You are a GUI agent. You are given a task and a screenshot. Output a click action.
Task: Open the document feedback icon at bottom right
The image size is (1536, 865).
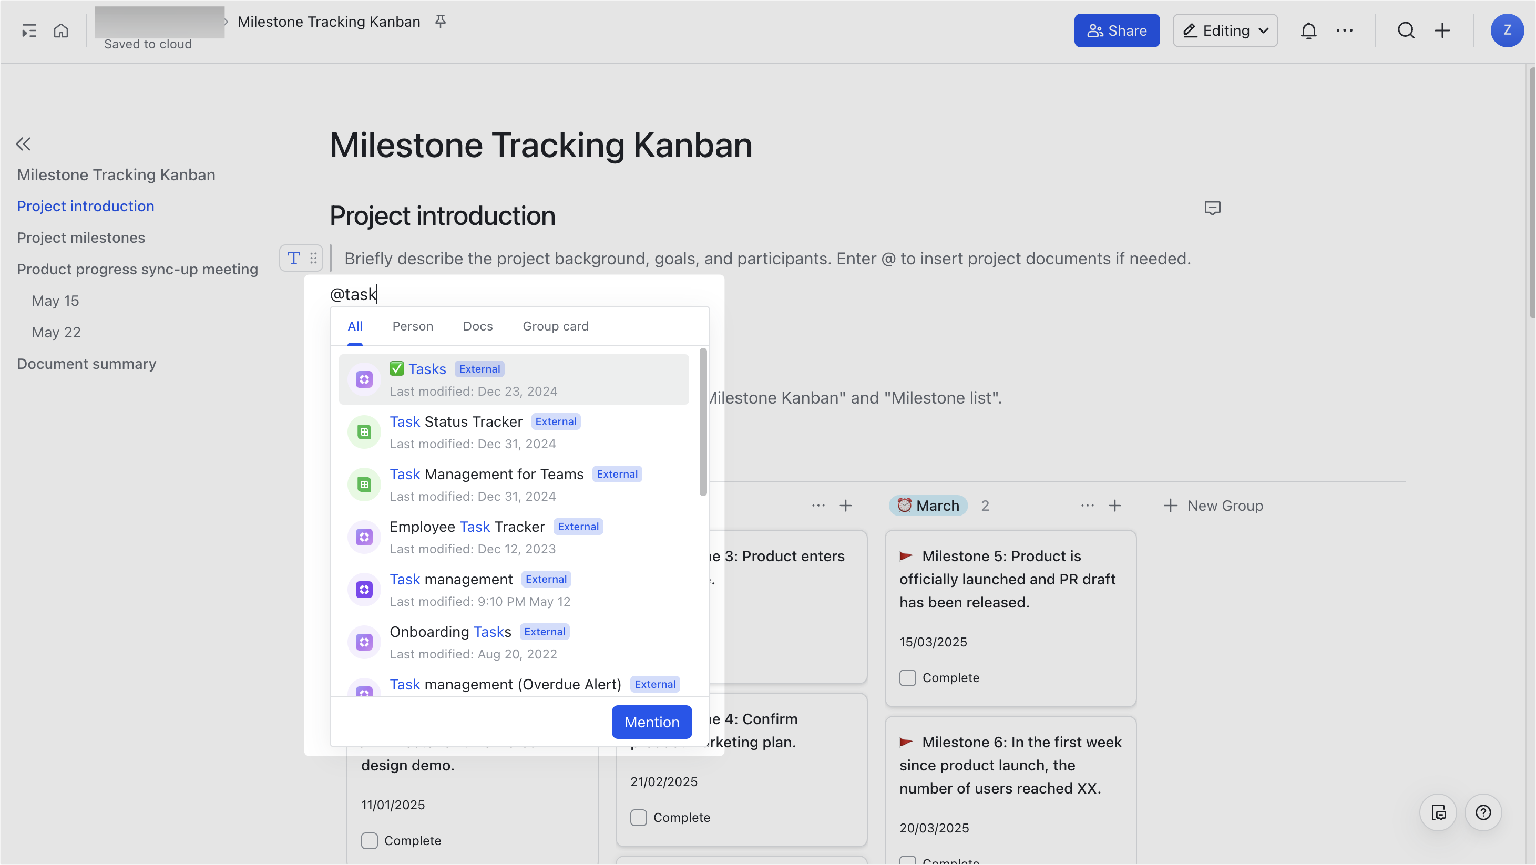[x=1438, y=812]
